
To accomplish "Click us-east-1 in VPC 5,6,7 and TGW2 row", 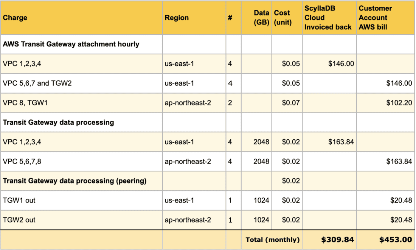I will [194, 83].
